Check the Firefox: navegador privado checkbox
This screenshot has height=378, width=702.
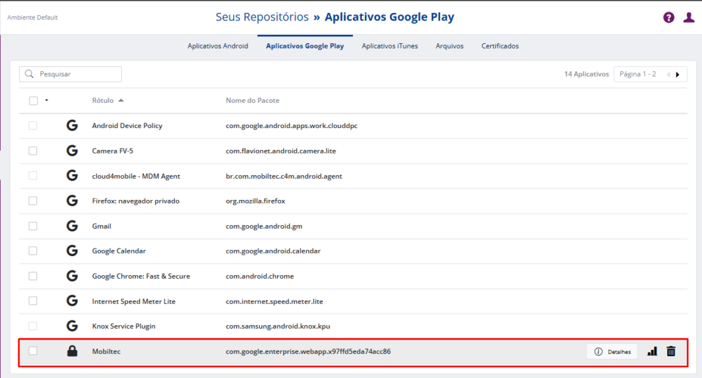click(33, 201)
